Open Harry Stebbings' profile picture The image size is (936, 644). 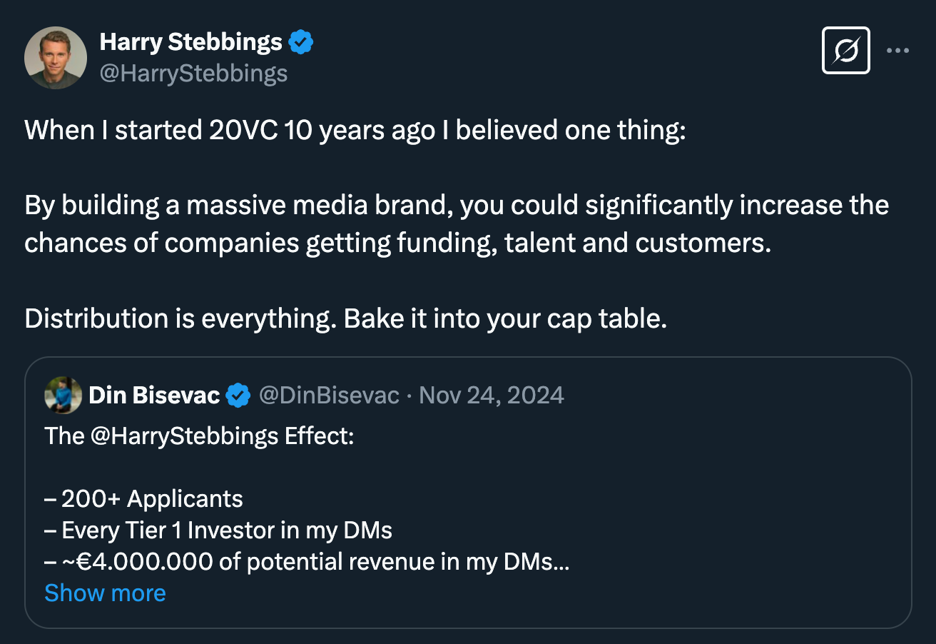[56, 58]
